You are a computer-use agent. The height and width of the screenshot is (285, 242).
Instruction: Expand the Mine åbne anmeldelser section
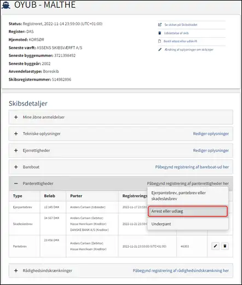16,117
